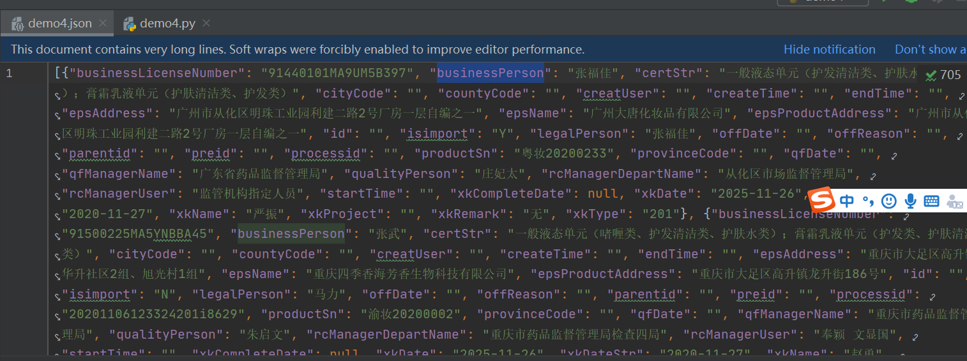Click the processid value 2020110612332420118629

point(154,314)
